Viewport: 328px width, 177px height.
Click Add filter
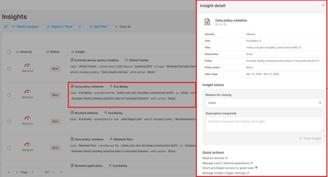tap(98, 26)
